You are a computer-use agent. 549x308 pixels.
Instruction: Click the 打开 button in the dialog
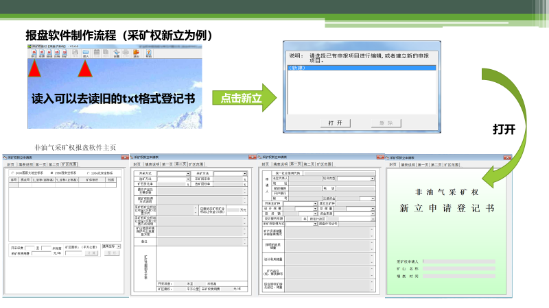pos(335,123)
